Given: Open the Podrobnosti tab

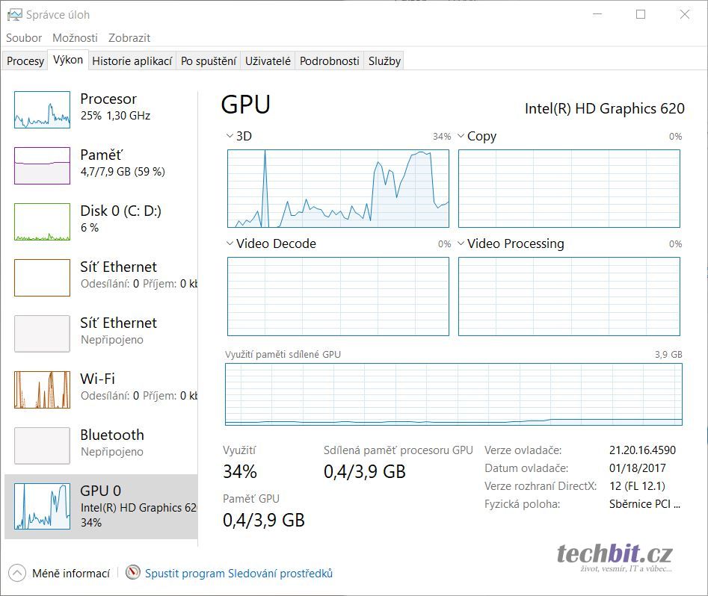Looking at the screenshot, I should pos(329,61).
